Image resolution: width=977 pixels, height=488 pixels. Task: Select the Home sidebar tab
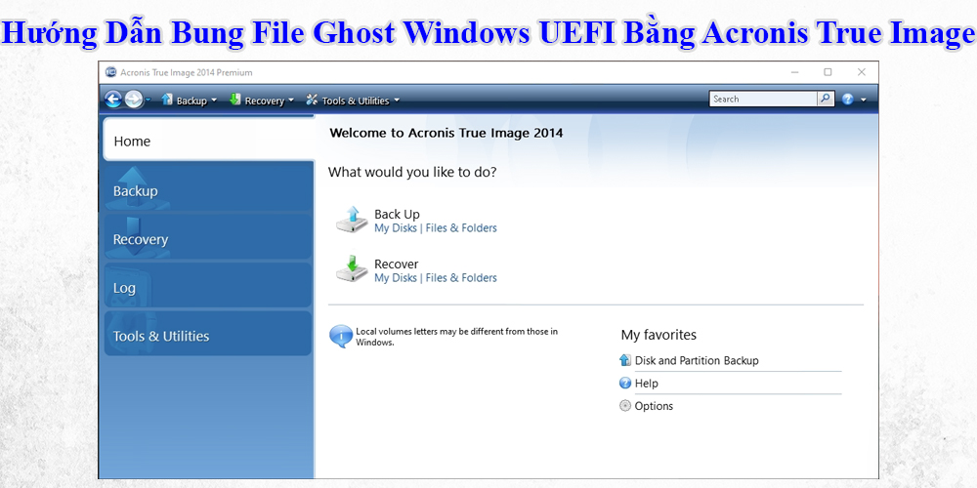[208, 141]
